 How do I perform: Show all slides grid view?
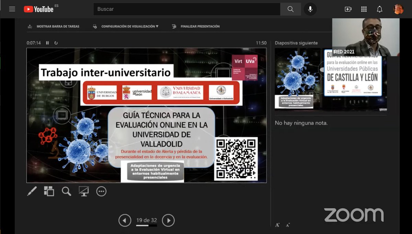(49, 191)
